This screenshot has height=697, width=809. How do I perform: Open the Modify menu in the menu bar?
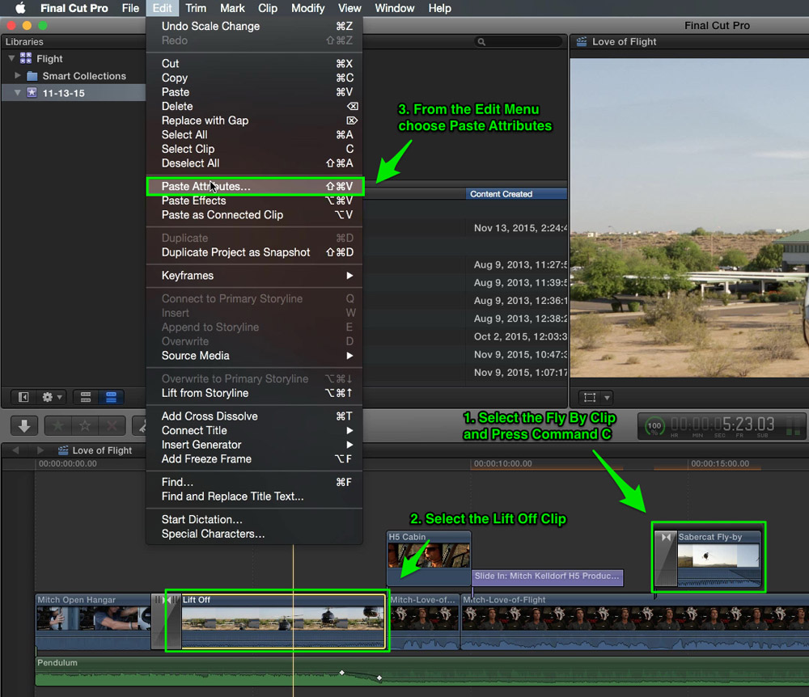point(307,8)
